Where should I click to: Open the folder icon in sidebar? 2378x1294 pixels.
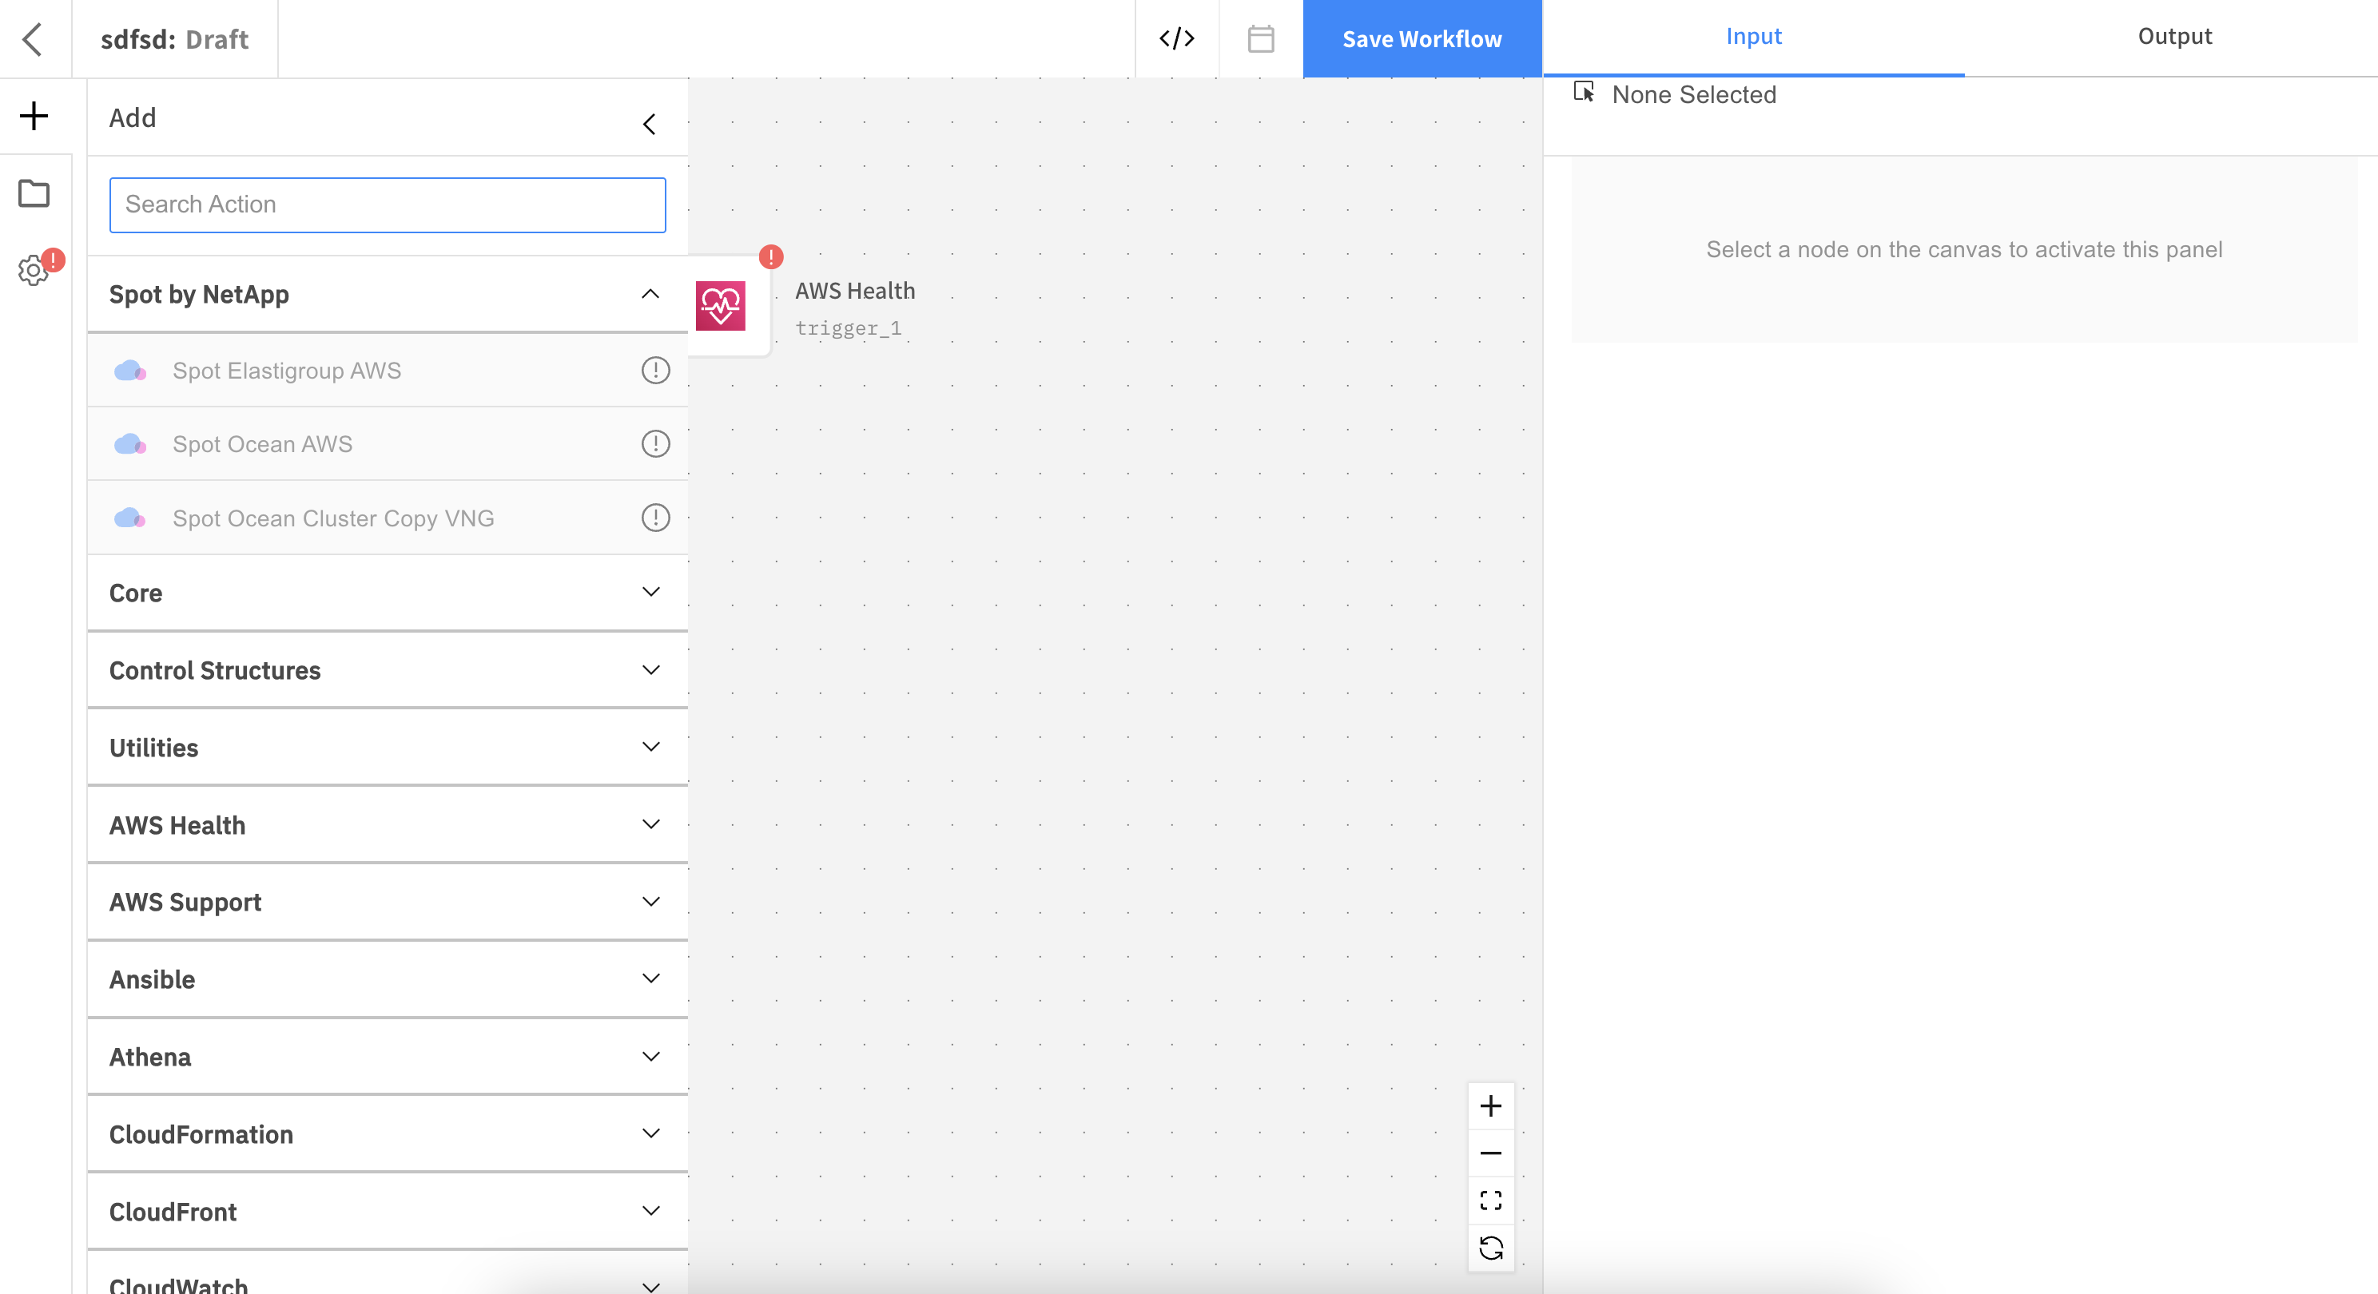click(34, 194)
